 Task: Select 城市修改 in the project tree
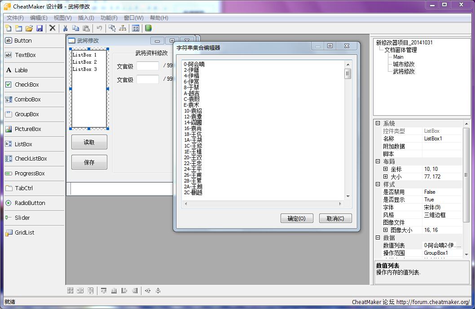click(x=404, y=64)
